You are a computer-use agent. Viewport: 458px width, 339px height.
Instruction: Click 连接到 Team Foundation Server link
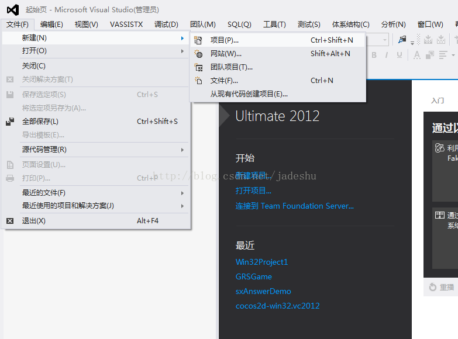tap(294, 206)
